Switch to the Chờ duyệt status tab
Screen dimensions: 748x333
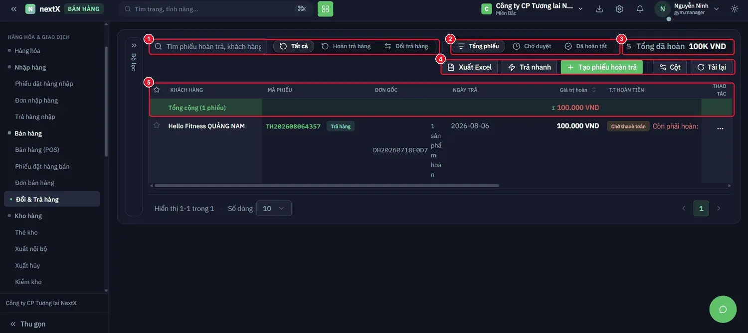point(532,46)
